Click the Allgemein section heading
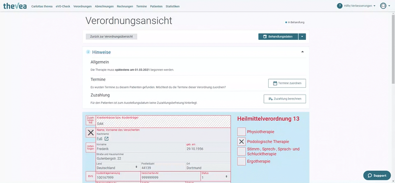 click(100, 62)
